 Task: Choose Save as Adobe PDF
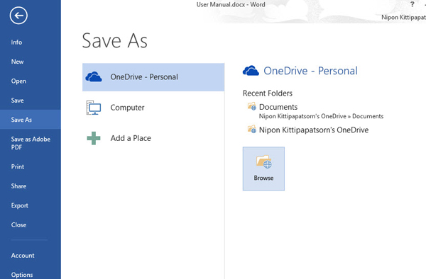point(31,143)
